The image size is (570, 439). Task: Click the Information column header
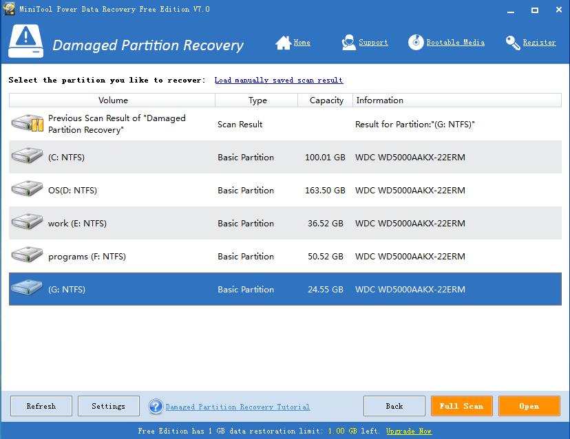pyautogui.click(x=457, y=100)
